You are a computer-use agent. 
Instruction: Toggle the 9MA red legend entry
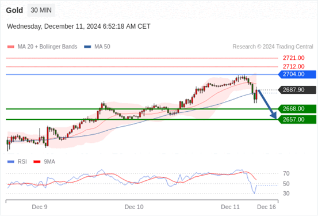pos(44,162)
